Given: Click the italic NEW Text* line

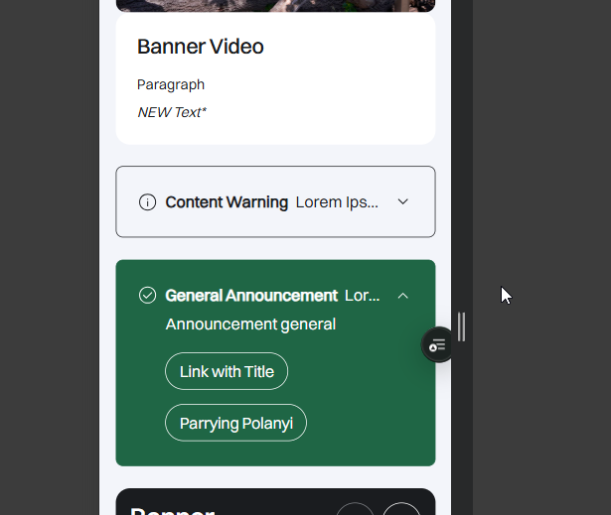Looking at the screenshot, I should (x=172, y=112).
